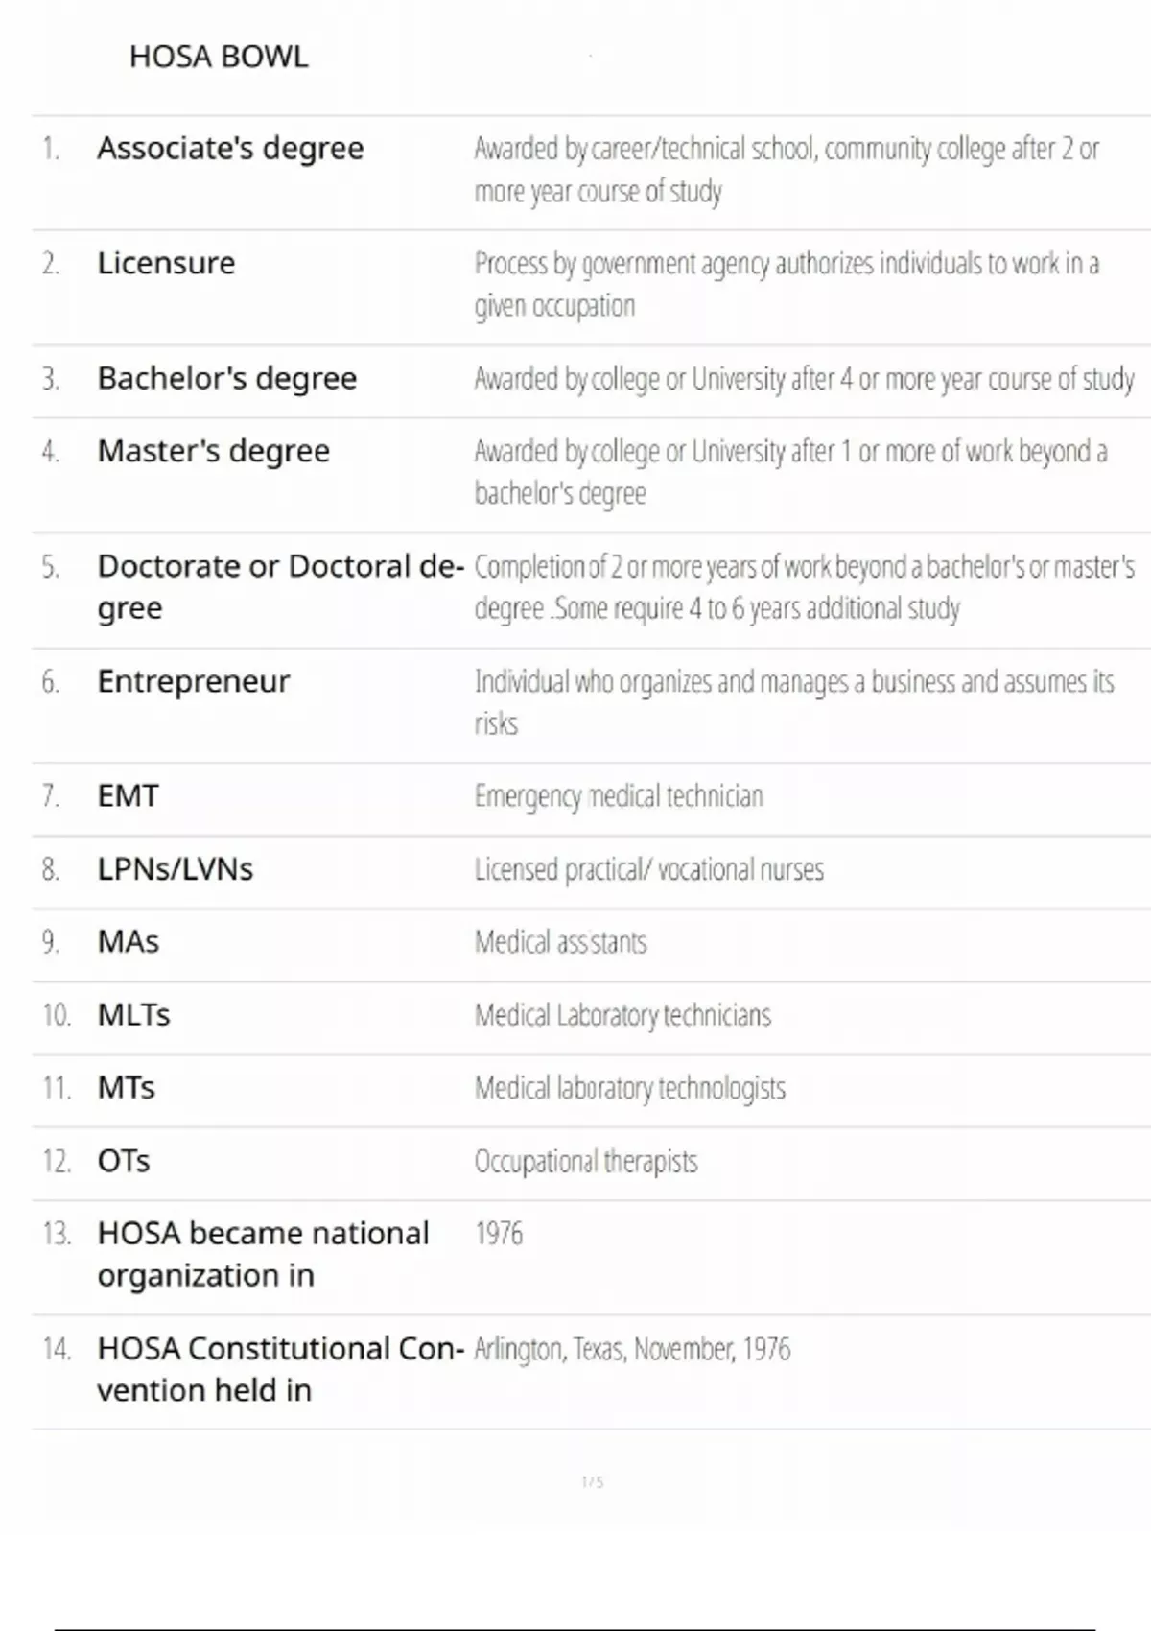Screen dimensions: 1151x1631
Task: Select the Occupational therapists definition
Action: [586, 1161]
